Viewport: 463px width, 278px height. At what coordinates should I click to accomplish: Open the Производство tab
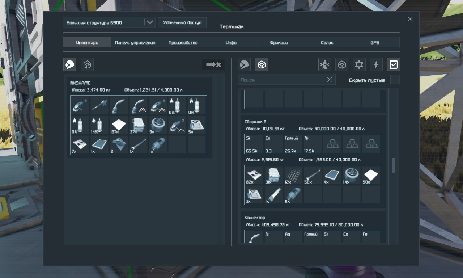(183, 42)
